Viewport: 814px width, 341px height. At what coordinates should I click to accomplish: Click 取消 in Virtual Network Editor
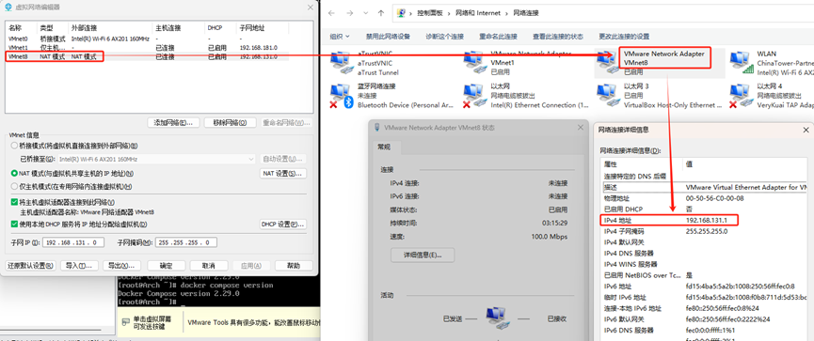(209, 265)
